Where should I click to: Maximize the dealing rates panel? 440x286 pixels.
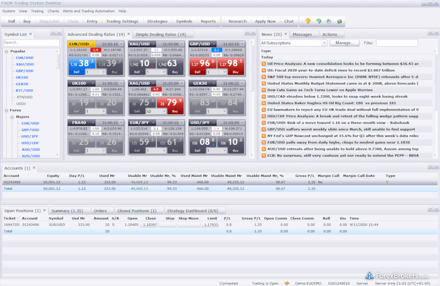pyautogui.click(x=247, y=33)
